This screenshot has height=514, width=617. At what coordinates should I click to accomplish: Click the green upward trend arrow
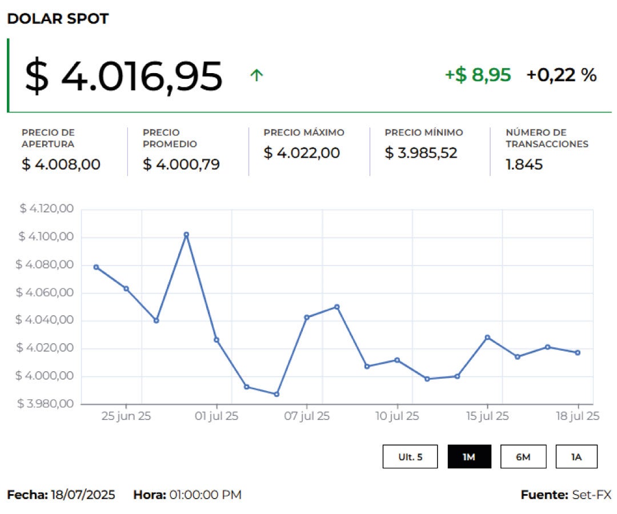[257, 75]
